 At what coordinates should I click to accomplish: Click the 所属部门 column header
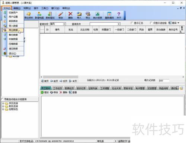[x=106, y=30]
